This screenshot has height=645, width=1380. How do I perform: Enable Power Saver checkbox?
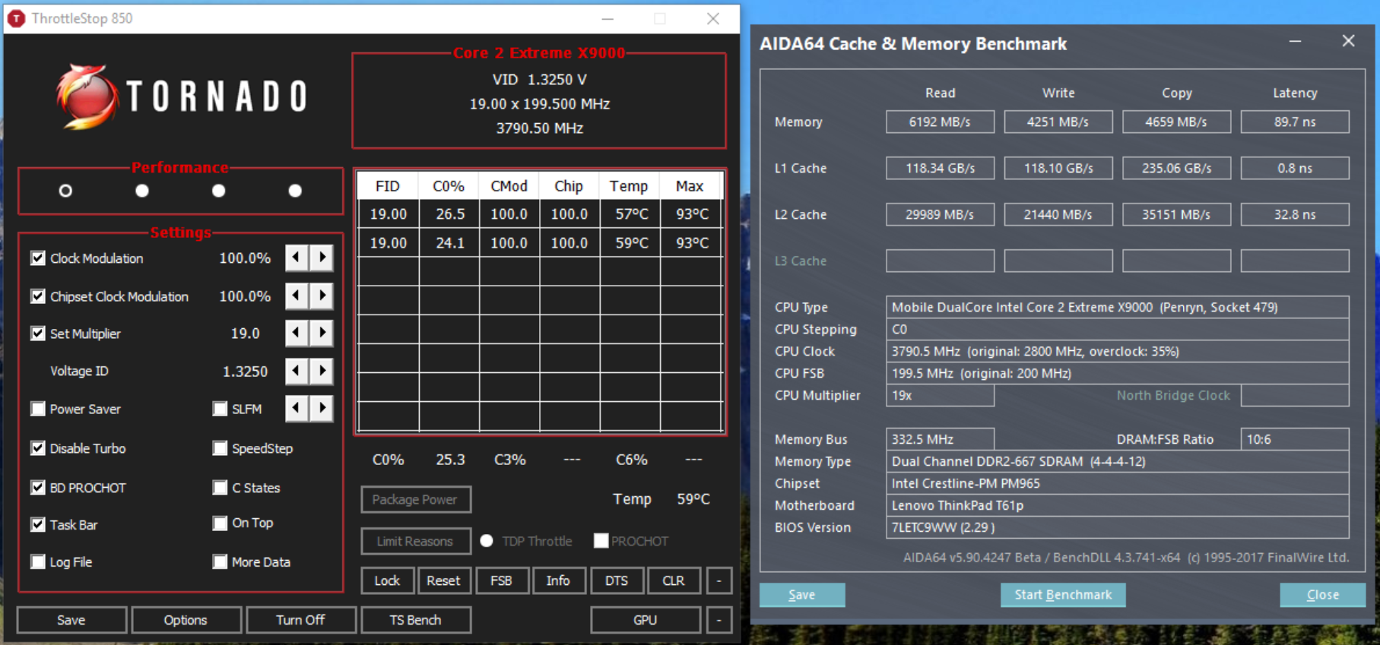pyautogui.click(x=38, y=409)
